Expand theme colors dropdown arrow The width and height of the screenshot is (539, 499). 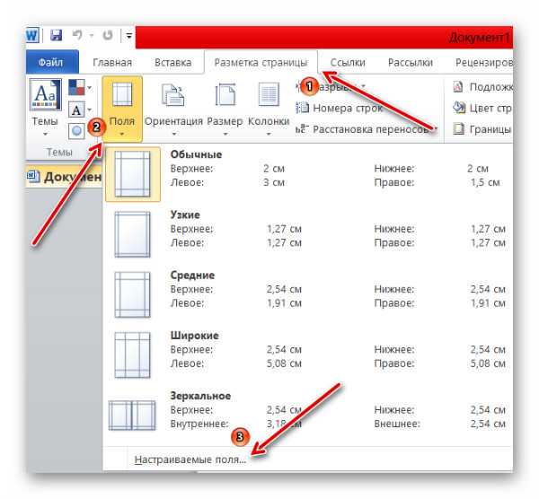(89, 87)
